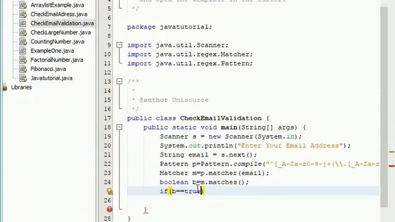The height and width of the screenshot is (222, 395).
Task: Click the Java file icon beside ArraylistExample.java
Action: point(23,5)
